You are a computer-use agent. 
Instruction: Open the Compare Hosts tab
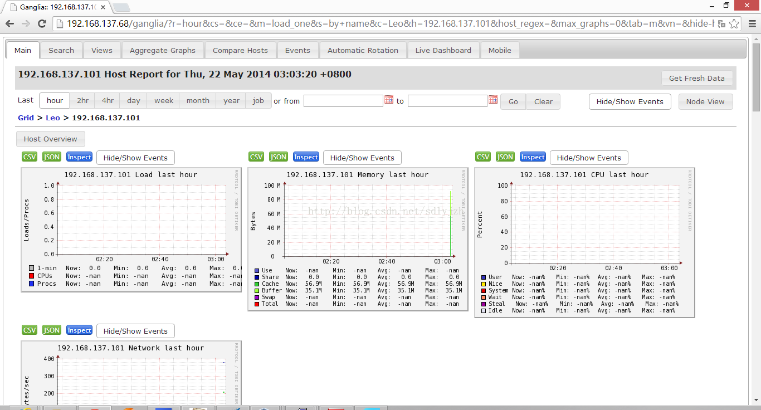coord(240,50)
